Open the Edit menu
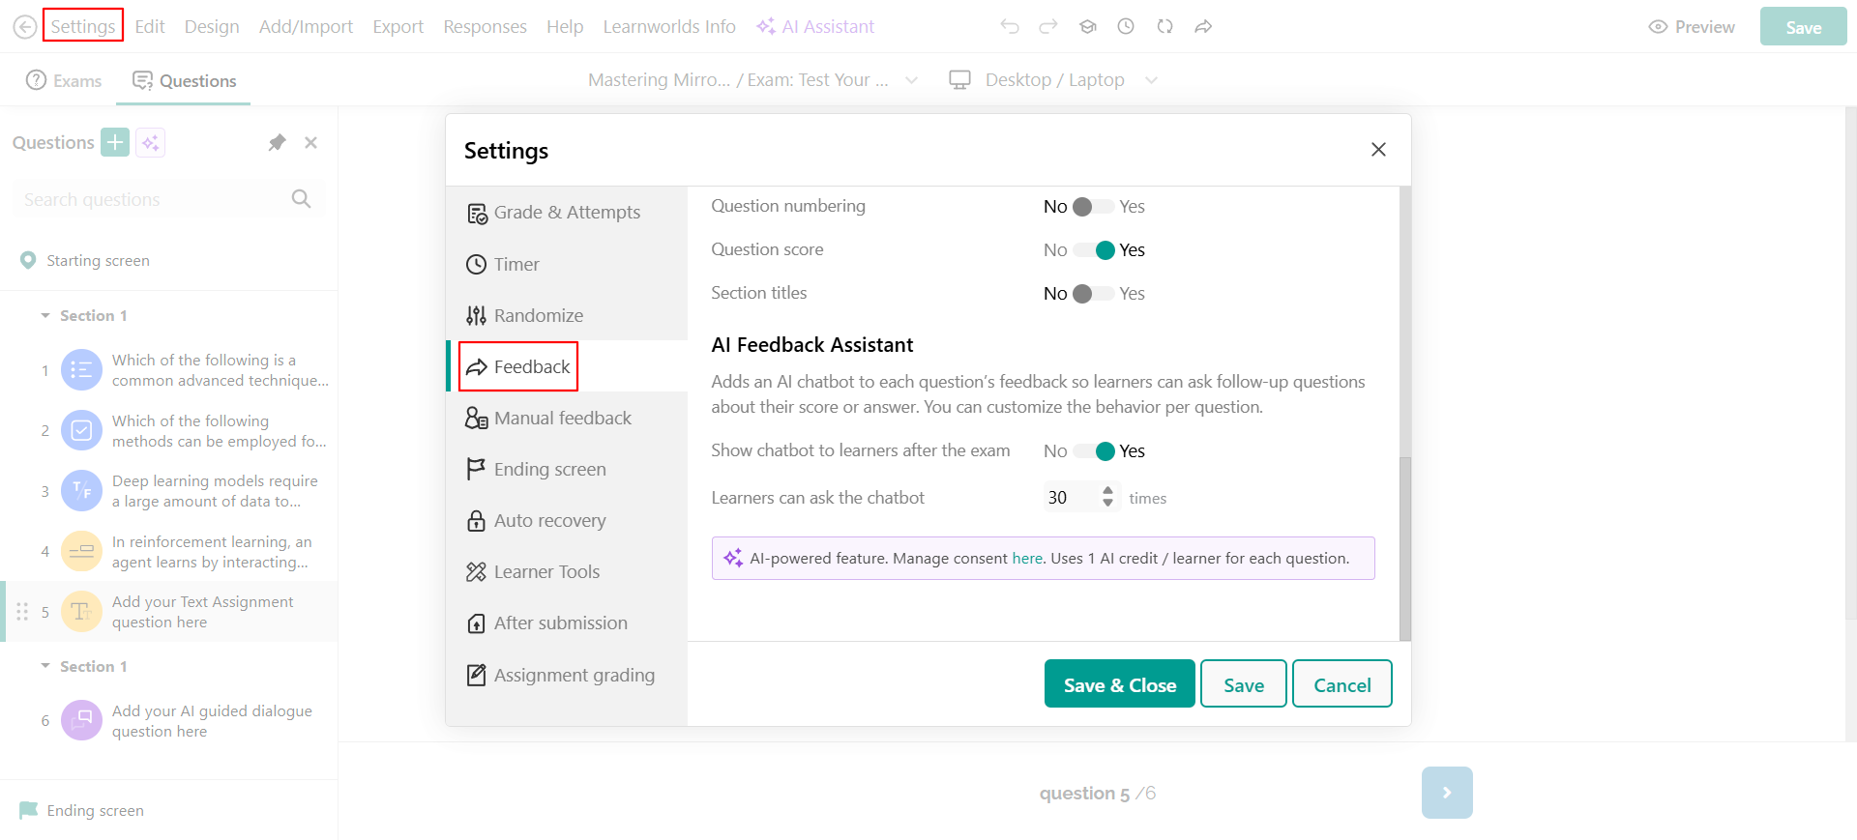 (x=150, y=26)
